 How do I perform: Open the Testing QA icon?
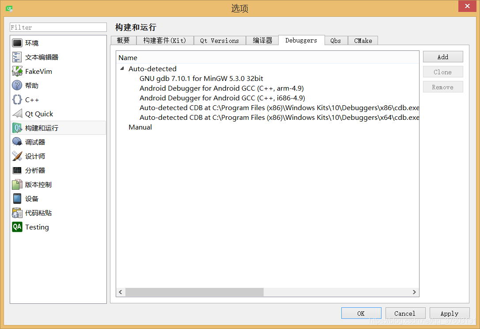[x=17, y=227]
